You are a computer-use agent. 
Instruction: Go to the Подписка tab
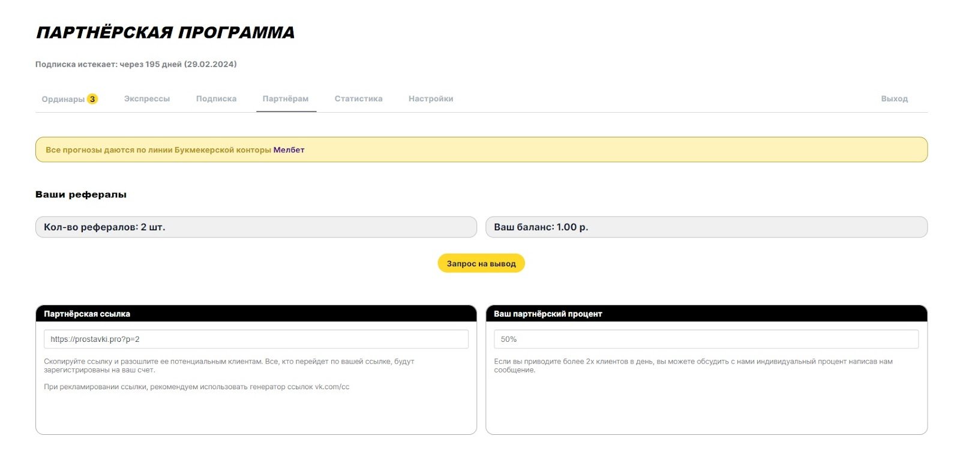[x=216, y=99]
